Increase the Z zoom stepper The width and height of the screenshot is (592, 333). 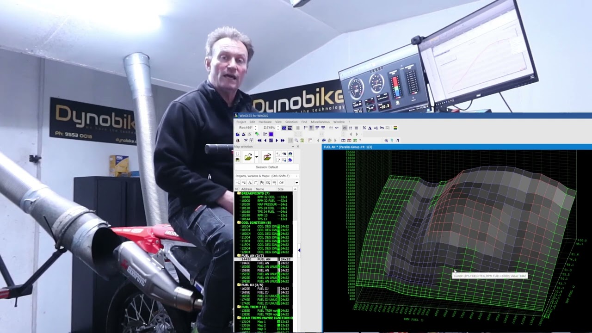(x=278, y=126)
